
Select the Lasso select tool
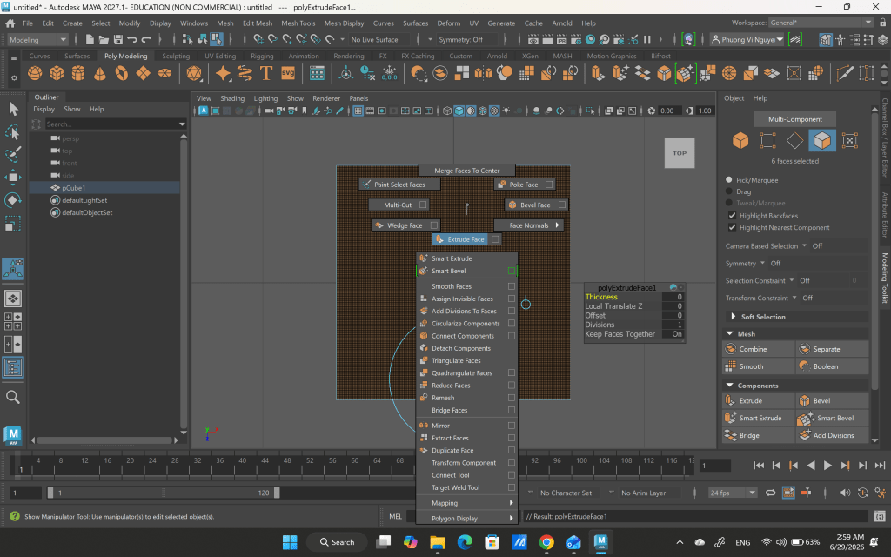click(13, 132)
